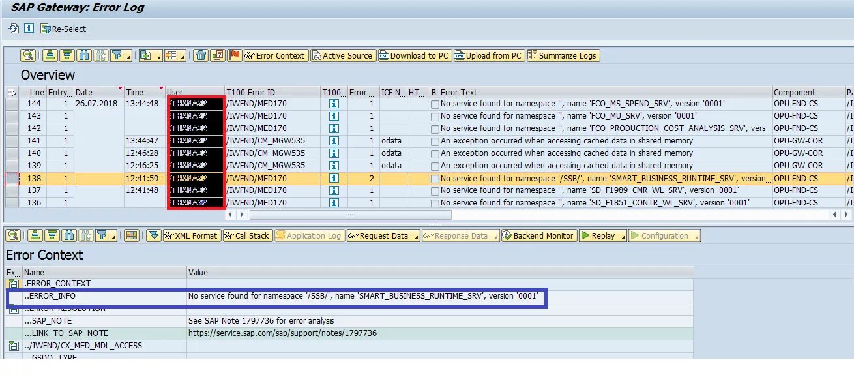
Task: Click the red flag icon in Overview toolbar
Action: [235, 55]
